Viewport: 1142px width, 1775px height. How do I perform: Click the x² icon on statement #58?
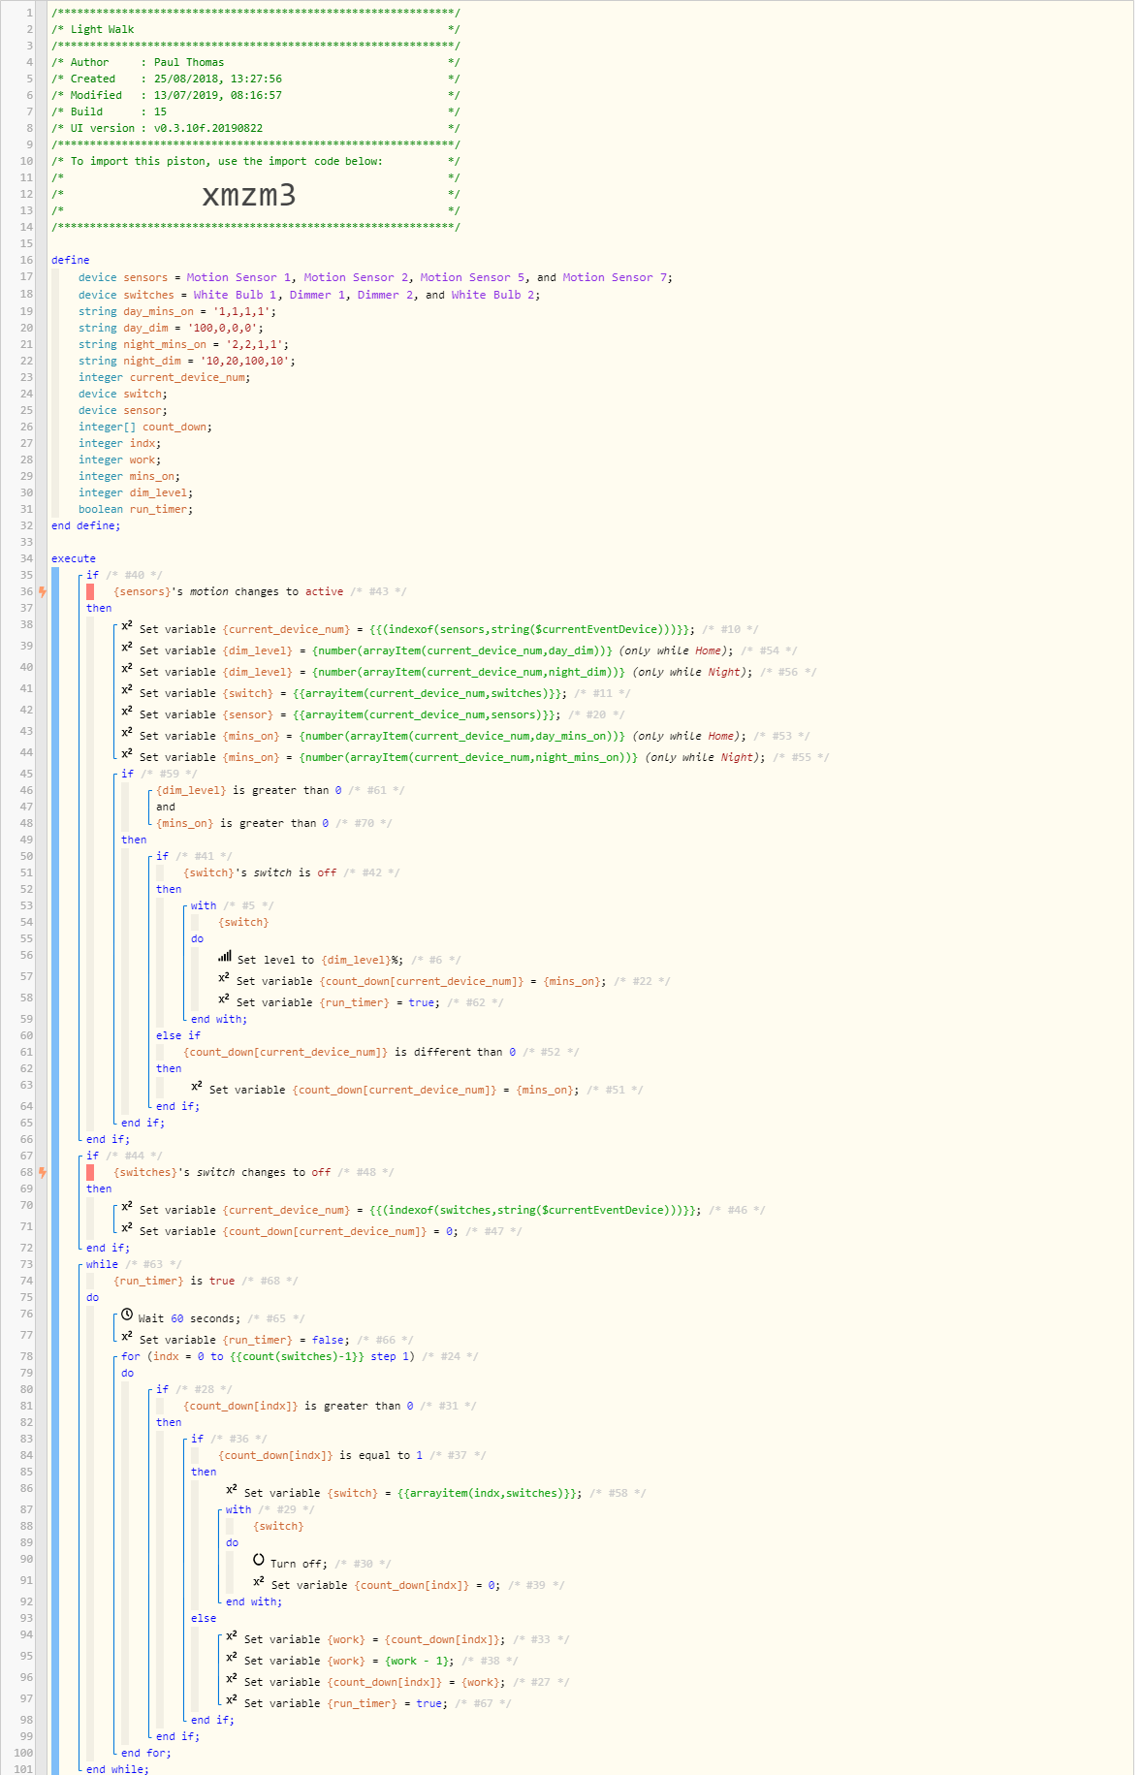(x=232, y=1491)
